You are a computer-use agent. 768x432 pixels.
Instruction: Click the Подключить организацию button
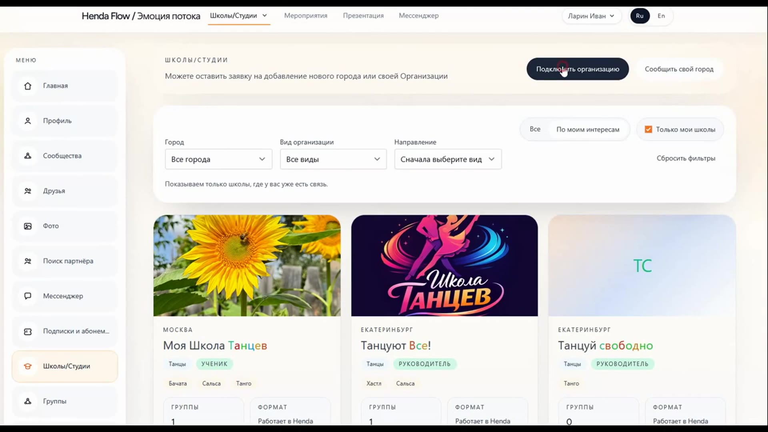578,69
